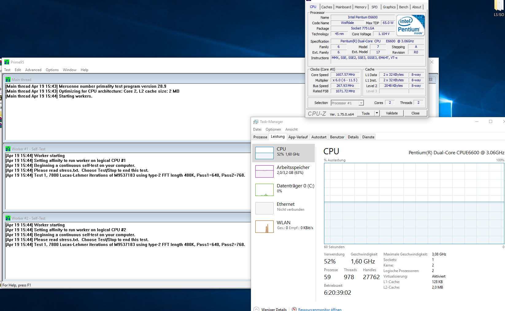The width and height of the screenshot is (505, 311).
Task: Open the Window menu in Prime95
Action: (70, 70)
